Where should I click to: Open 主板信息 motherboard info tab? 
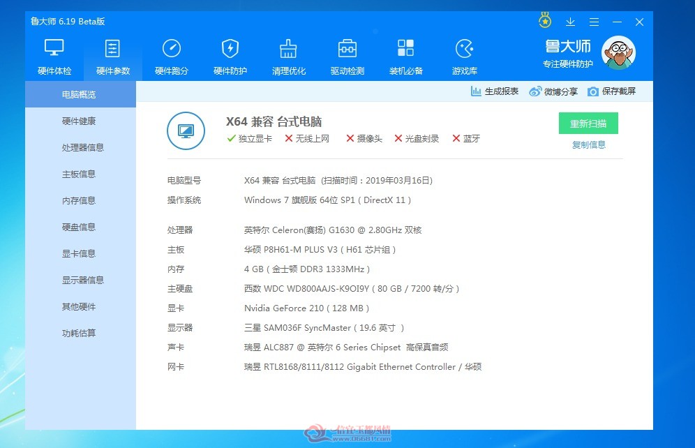80,174
